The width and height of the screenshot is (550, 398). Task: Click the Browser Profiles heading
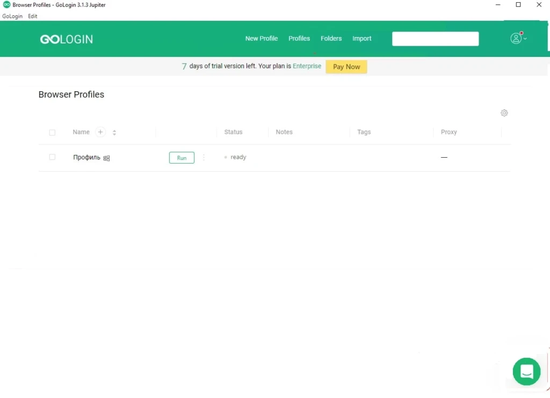click(71, 94)
